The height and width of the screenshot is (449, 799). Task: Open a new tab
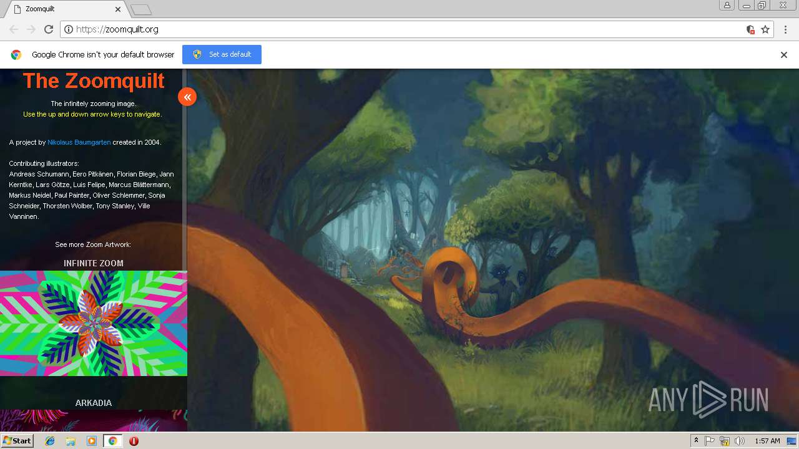coord(141,9)
